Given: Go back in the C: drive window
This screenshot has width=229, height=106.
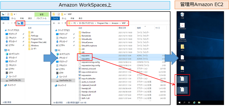Looking at the screenshot, I should tap(4, 23).
